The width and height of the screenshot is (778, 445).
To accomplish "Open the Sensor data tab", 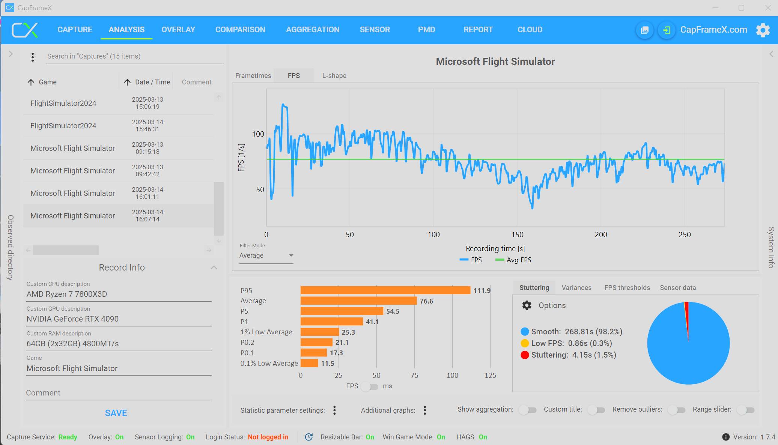I will (677, 288).
